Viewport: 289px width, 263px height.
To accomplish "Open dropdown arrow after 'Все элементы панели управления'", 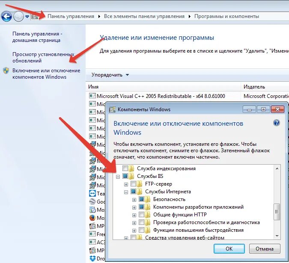I will click(x=190, y=17).
